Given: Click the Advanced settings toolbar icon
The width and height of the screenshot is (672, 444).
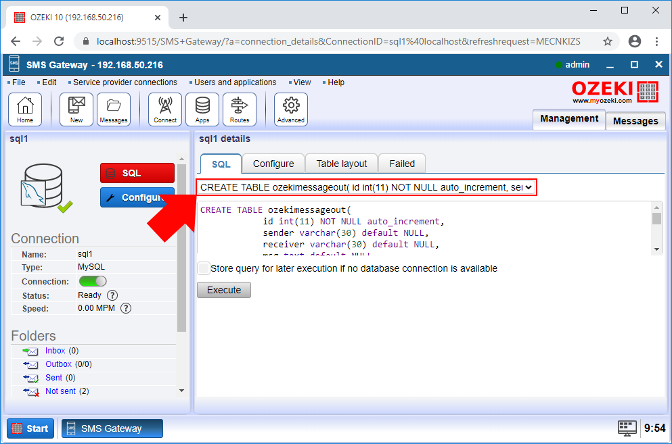Looking at the screenshot, I should click(x=290, y=109).
